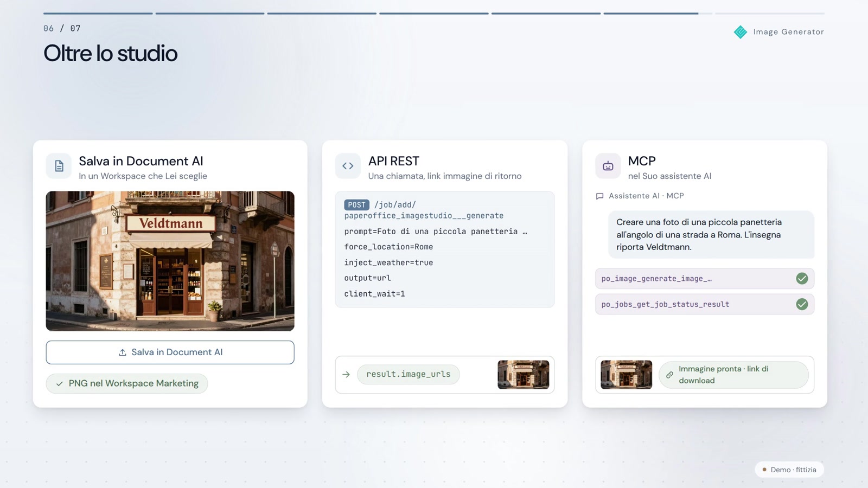The height and width of the screenshot is (488, 868).
Task: Click the Oltre lo studio heading
Action: pyautogui.click(x=110, y=53)
